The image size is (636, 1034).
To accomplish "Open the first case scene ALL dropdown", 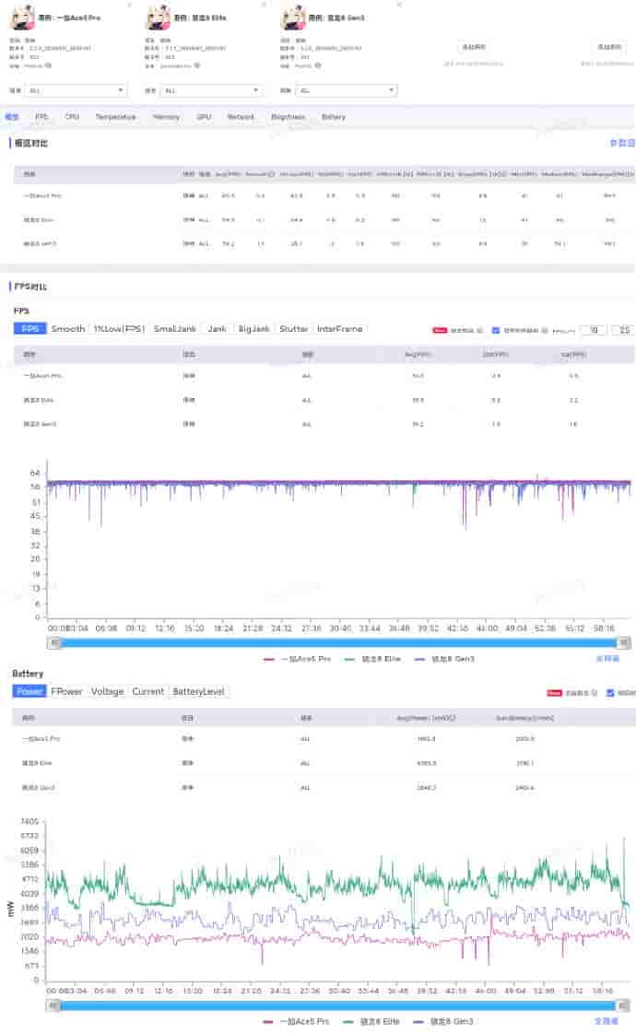I will (x=77, y=90).
